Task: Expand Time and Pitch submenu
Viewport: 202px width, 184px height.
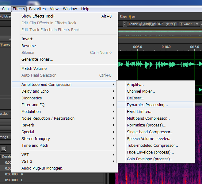Action: [x=64, y=145]
